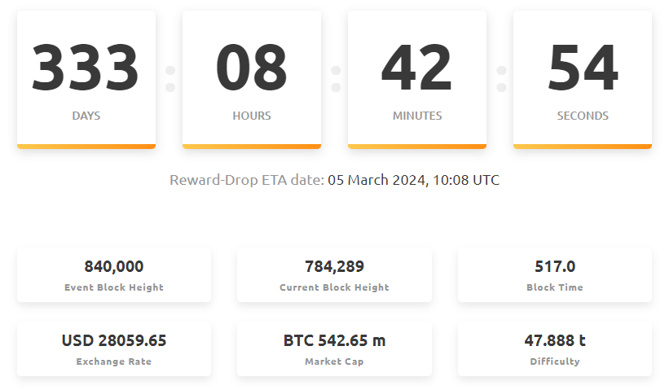Click the DAYS label under the counter
The image size is (669, 390).
[86, 116]
